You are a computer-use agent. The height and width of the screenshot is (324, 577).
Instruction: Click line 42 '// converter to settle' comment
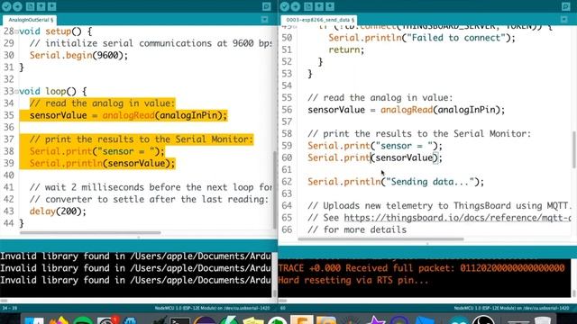tap(149, 200)
